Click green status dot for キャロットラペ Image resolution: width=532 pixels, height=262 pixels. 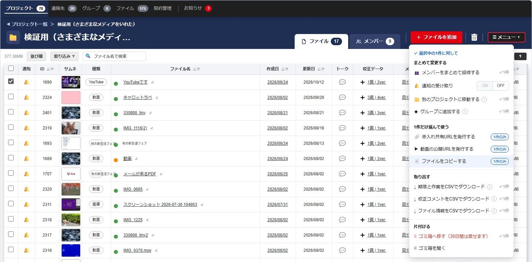(x=116, y=99)
